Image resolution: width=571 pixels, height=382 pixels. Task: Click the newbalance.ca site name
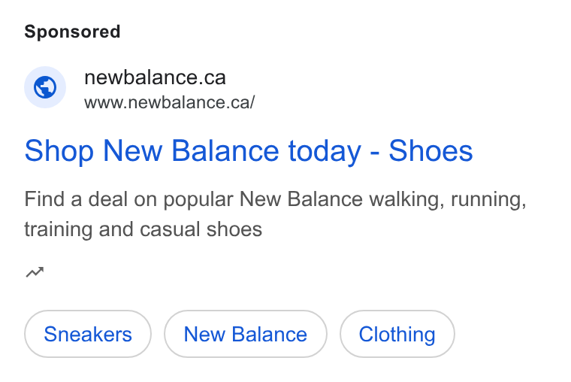[155, 77]
